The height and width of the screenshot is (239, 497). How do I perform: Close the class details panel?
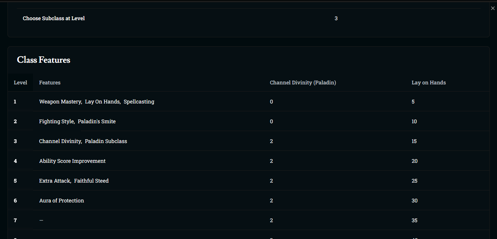(x=493, y=8)
